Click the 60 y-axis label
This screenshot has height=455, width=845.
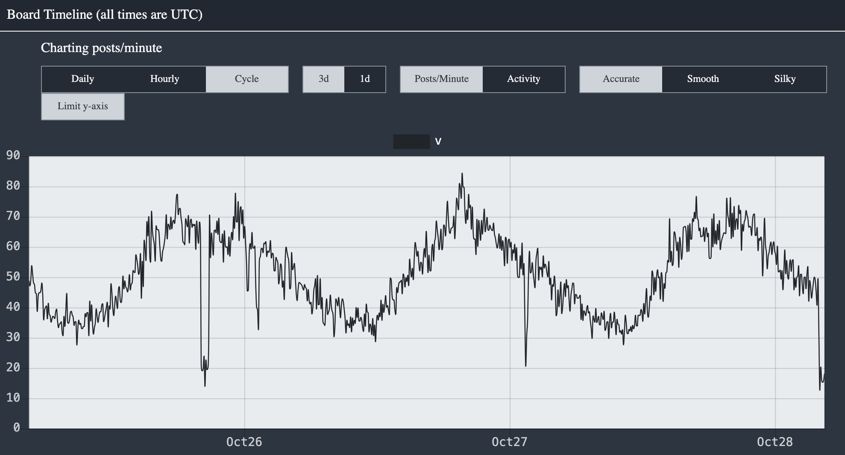coord(13,246)
